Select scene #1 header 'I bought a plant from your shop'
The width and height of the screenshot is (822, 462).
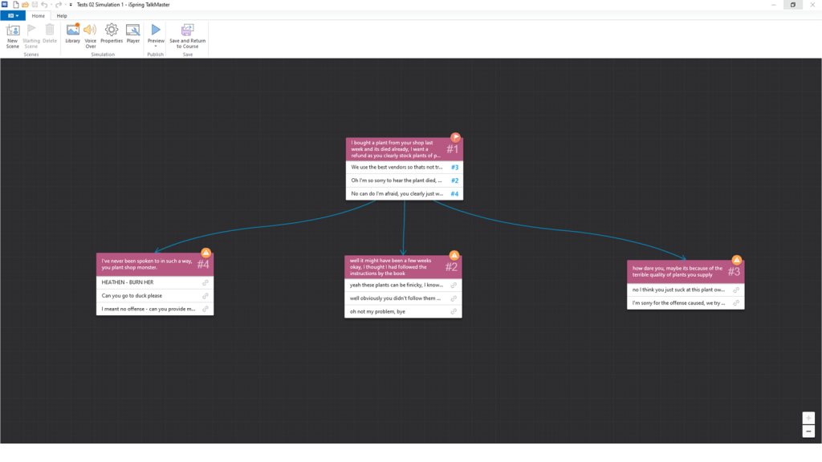click(x=405, y=149)
